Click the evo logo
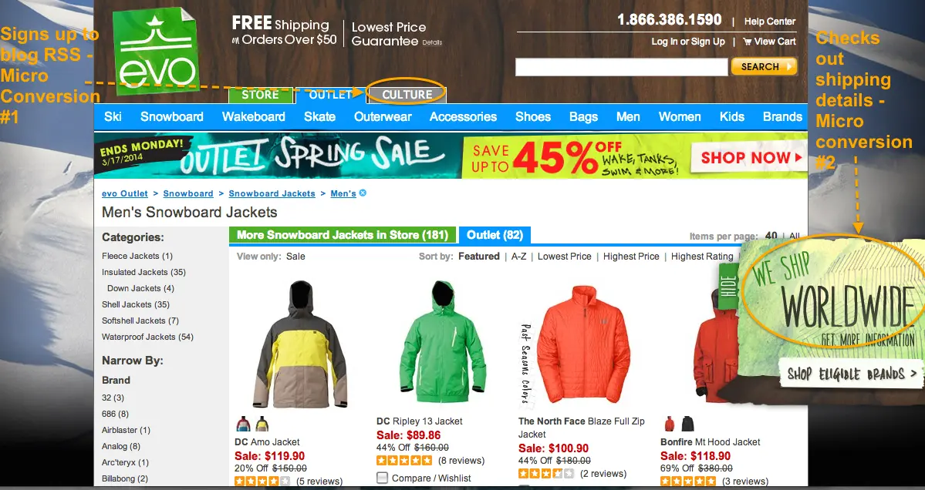925x490 pixels. (156, 52)
